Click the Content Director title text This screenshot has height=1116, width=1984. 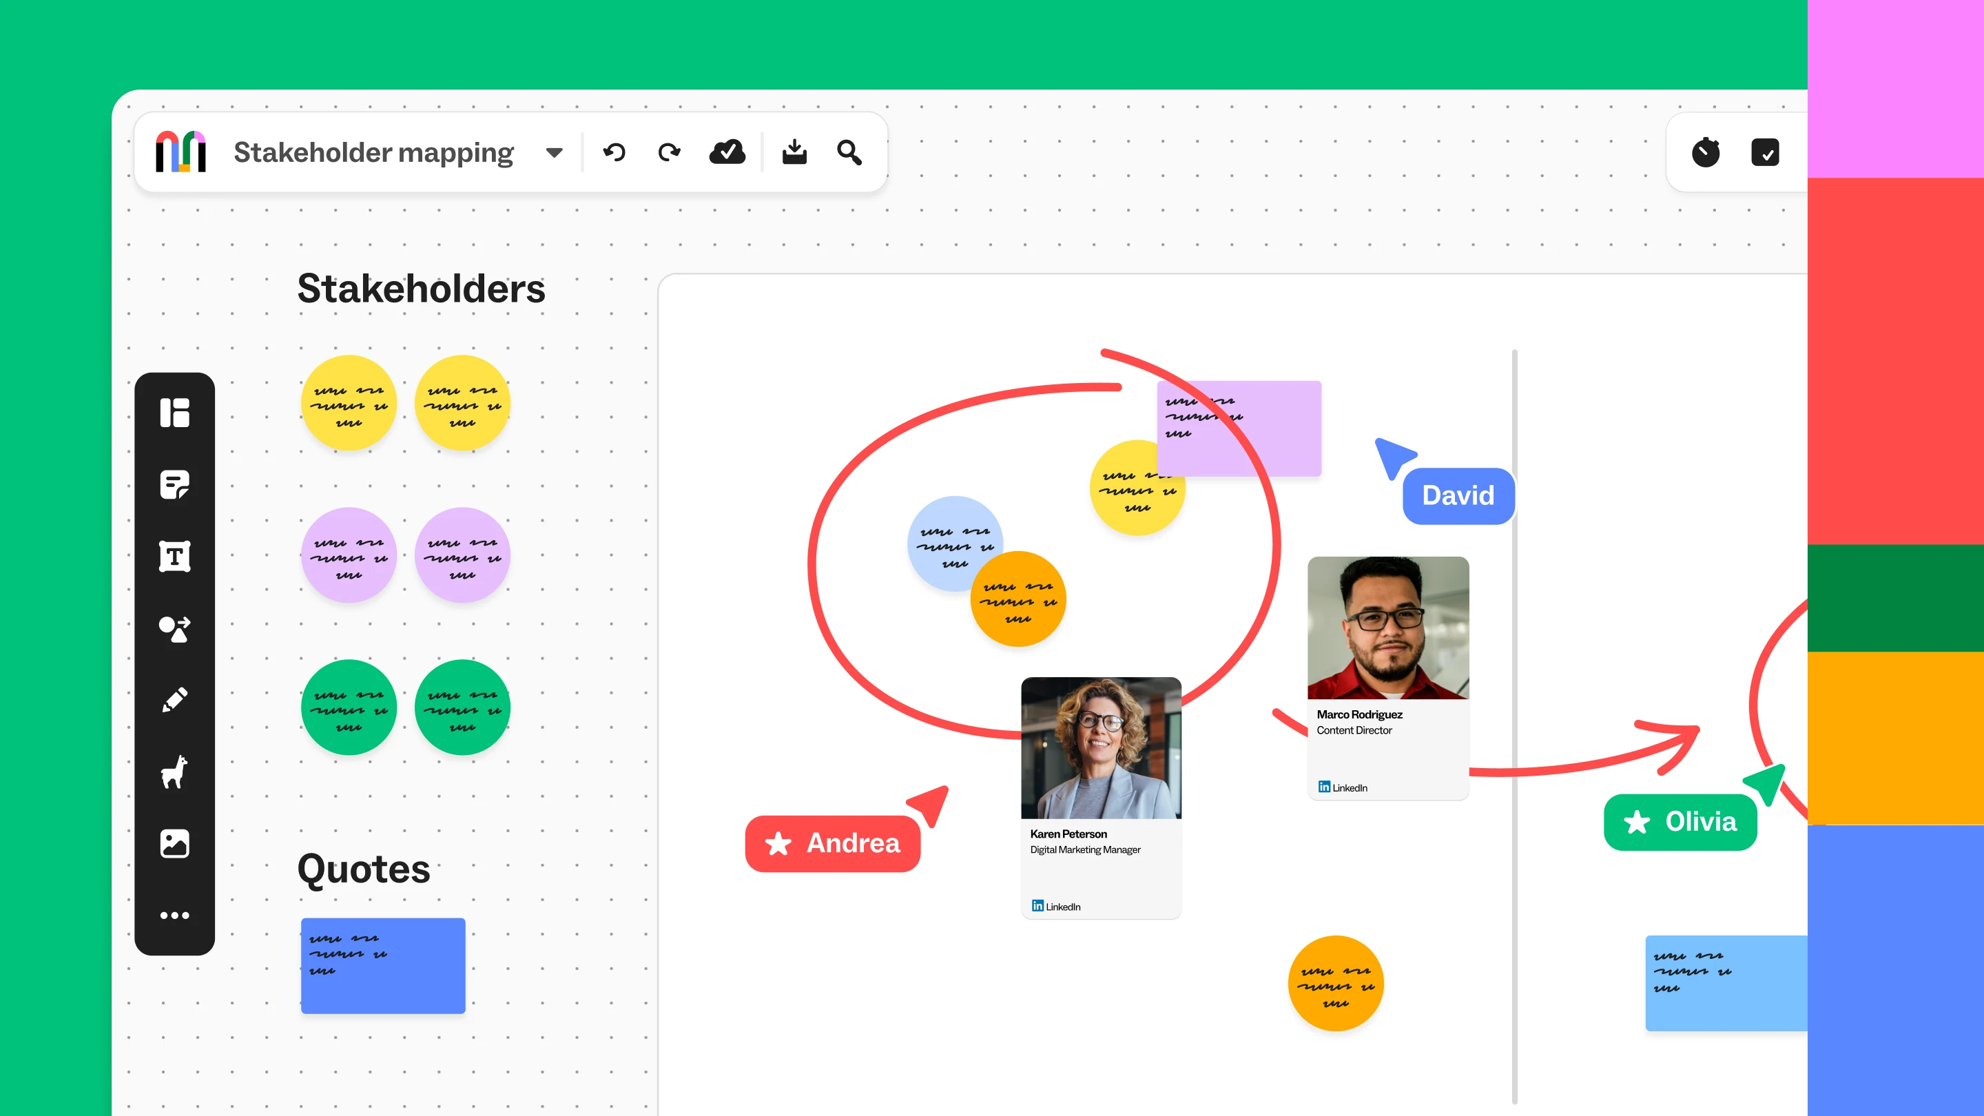(x=1354, y=730)
